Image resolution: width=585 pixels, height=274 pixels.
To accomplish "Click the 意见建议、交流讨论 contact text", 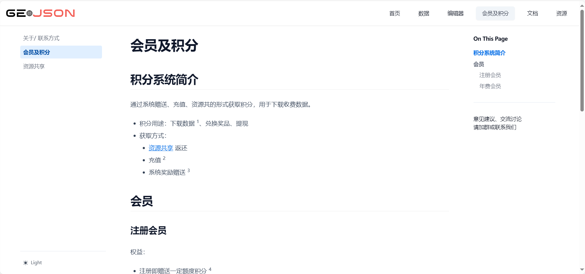I will [x=497, y=119].
